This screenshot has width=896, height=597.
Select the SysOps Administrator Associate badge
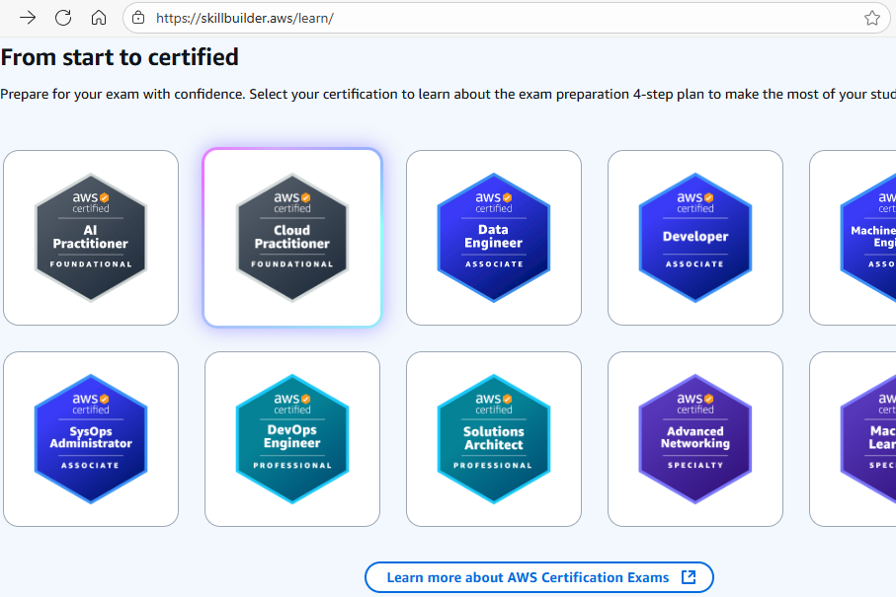coord(91,439)
